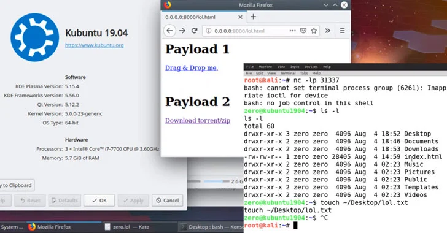Open the VirtualBox Machine menu
The width and height of the screenshot is (447, 233).
(x=265, y=67)
